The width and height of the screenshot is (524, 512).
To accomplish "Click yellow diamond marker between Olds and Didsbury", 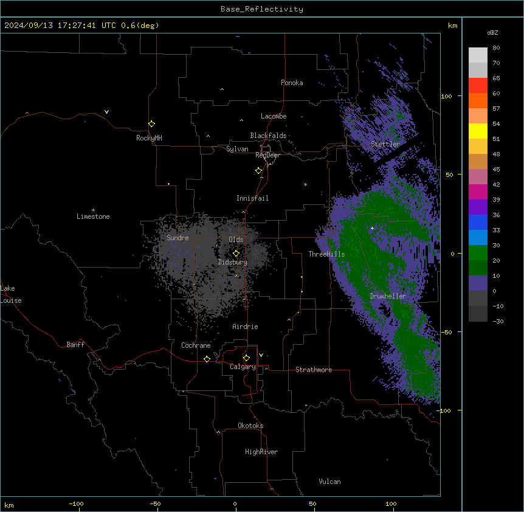I will 236,253.
